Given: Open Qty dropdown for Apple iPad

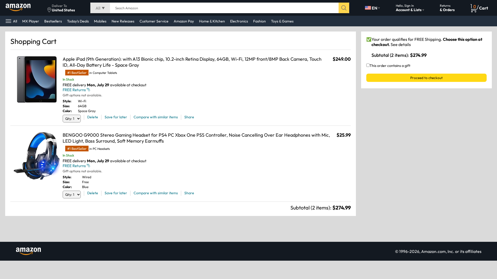Looking at the screenshot, I should 72,119.
